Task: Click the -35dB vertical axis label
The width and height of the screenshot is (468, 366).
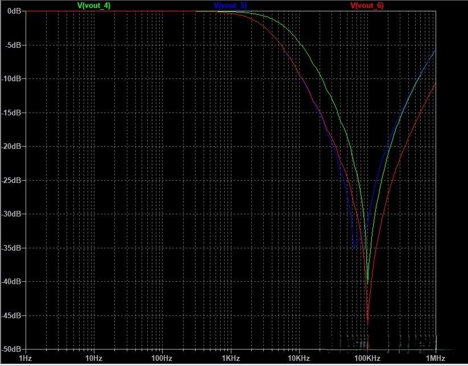Action: coord(11,248)
